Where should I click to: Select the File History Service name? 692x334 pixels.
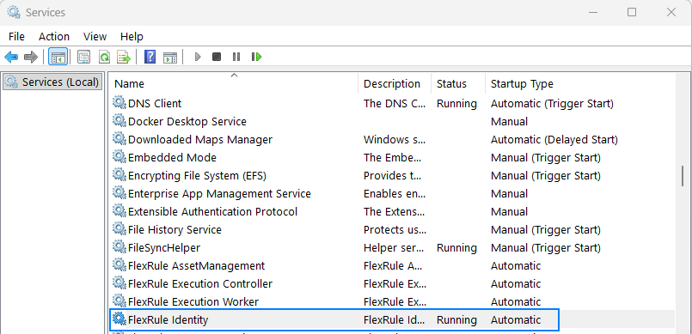pos(175,230)
